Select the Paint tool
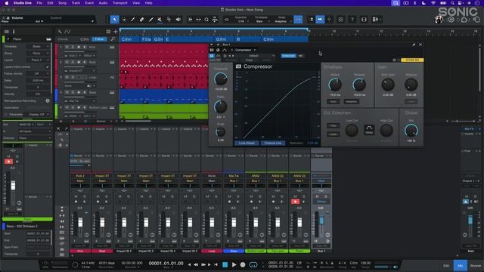 coord(150,20)
